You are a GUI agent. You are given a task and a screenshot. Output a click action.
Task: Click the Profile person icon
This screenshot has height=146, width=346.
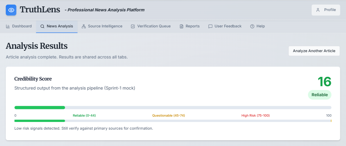point(318,10)
